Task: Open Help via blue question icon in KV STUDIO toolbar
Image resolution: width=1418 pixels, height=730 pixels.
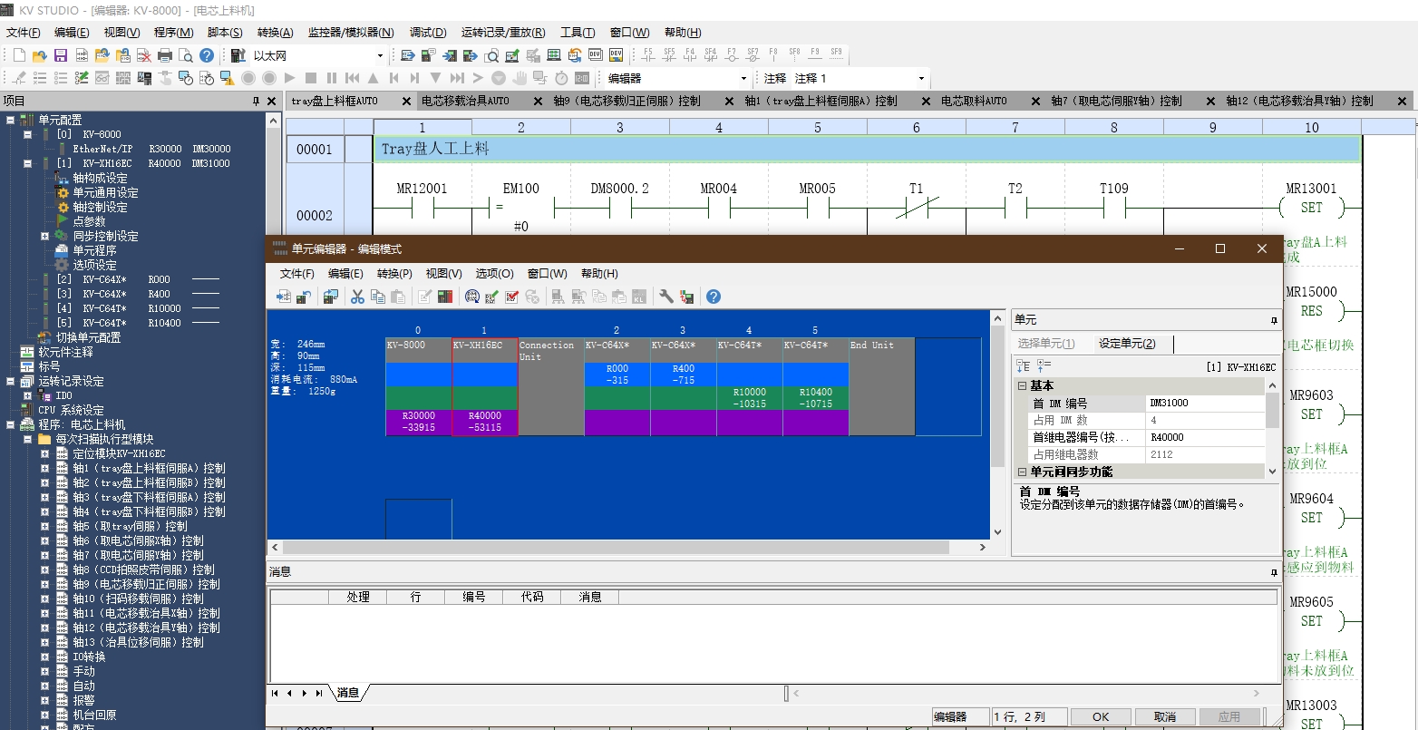Action: tap(207, 55)
